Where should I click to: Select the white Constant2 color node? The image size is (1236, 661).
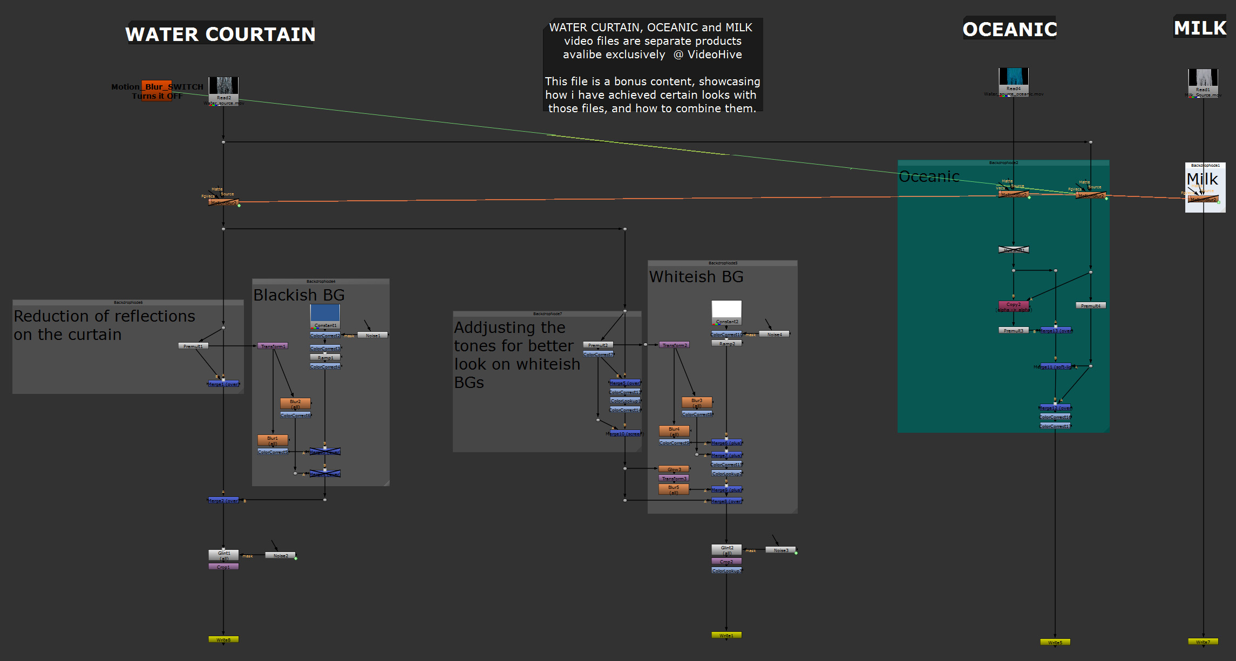click(x=726, y=312)
